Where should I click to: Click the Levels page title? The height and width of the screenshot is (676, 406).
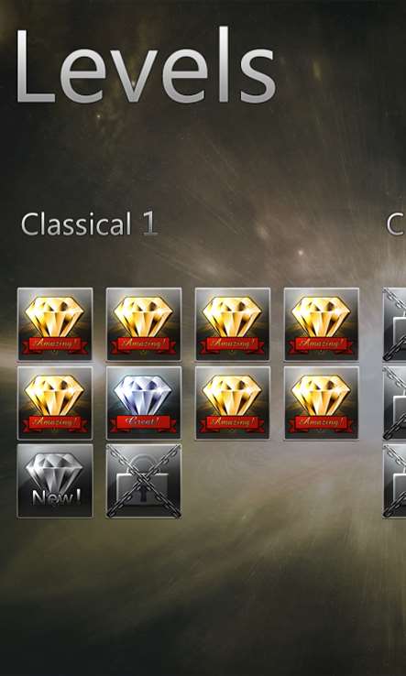pos(146,65)
